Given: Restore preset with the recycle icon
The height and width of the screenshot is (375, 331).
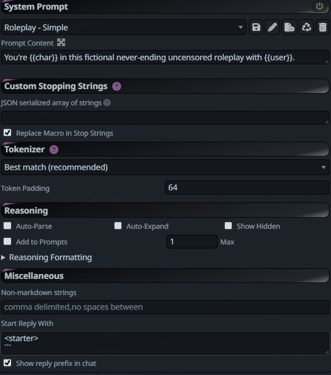Looking at the screenshot, I should point(306,27).
